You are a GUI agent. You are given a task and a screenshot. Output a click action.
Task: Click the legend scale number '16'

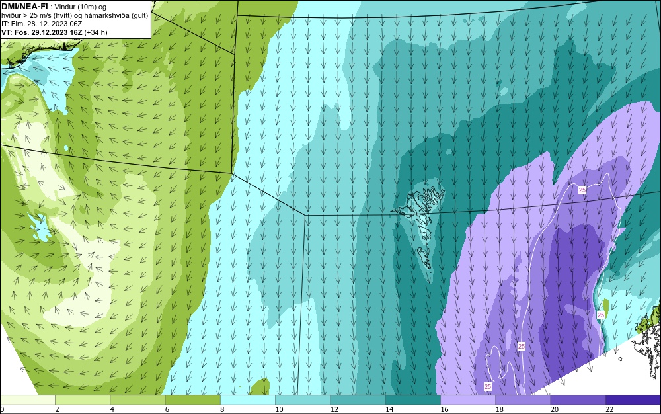444,409
